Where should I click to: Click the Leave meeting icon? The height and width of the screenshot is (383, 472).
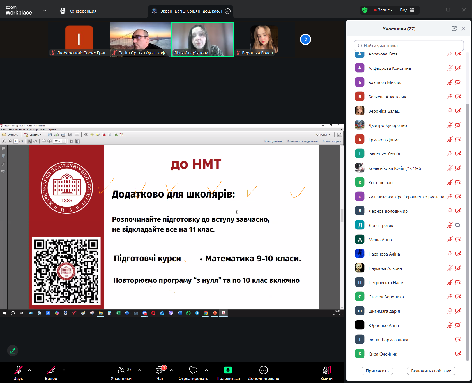point(326,370)
